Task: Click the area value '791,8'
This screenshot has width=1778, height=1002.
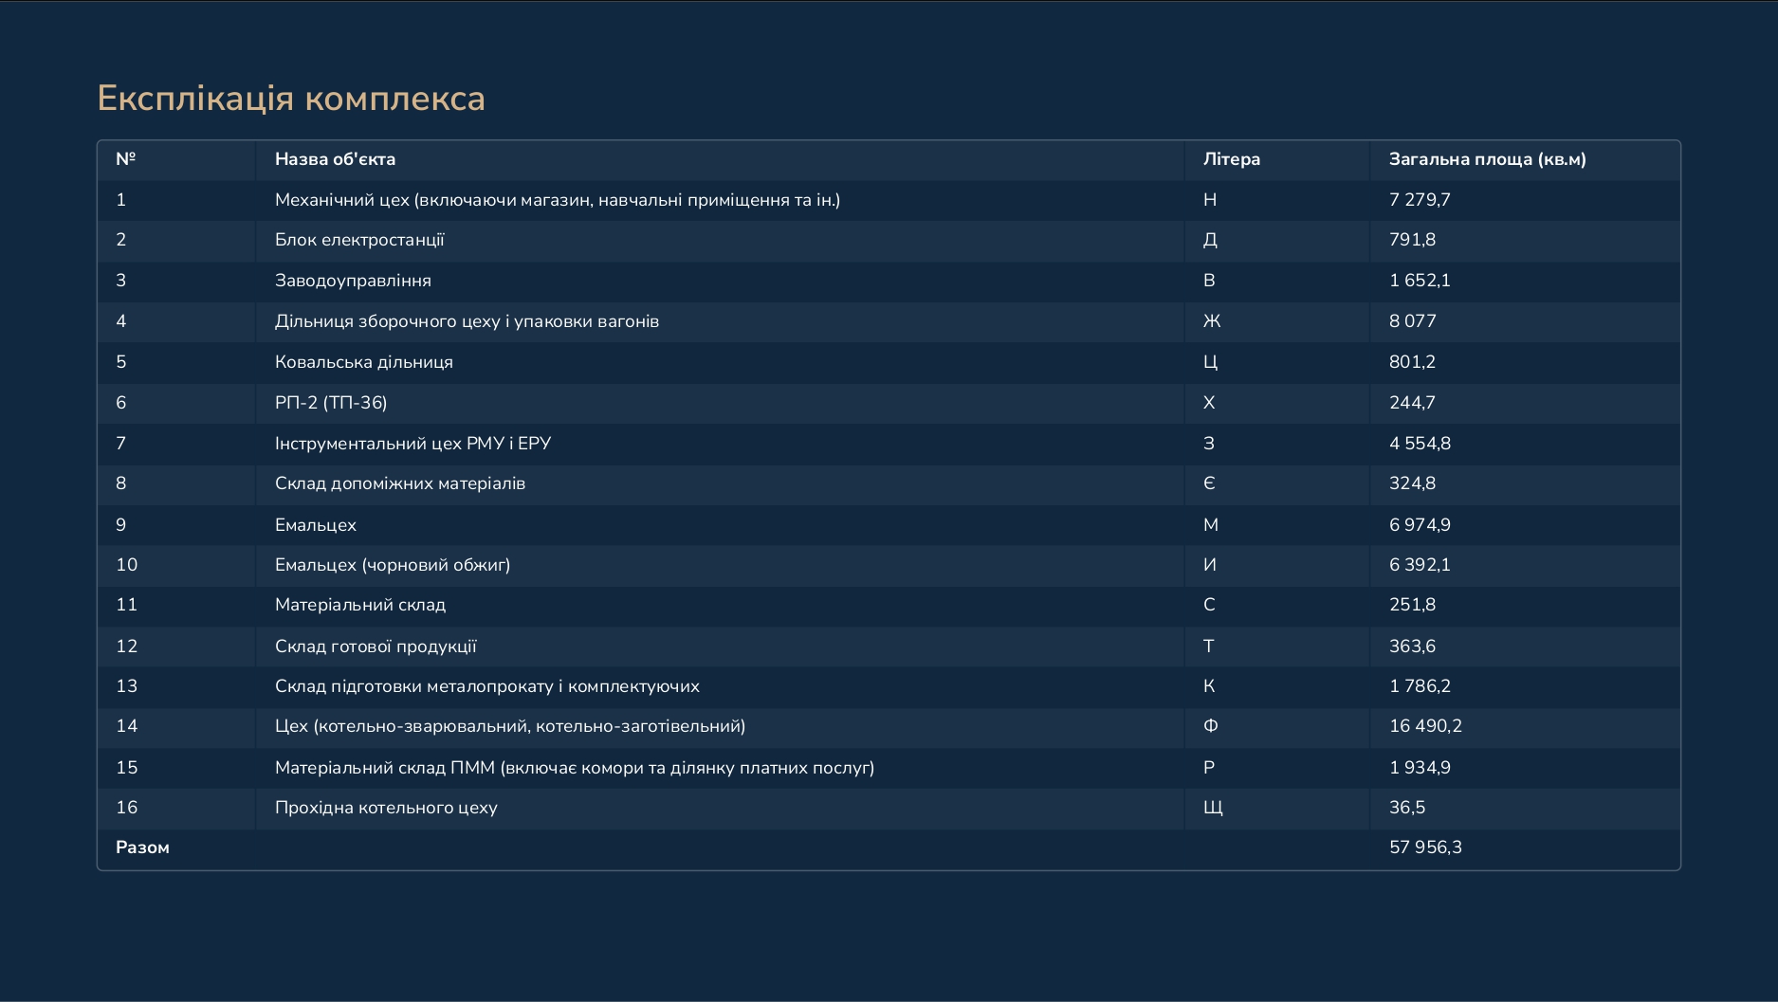Action: pos(1412,240)
